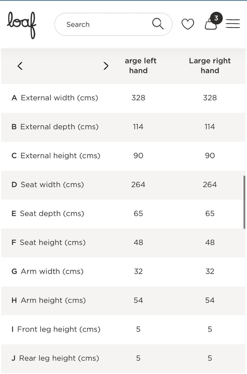Click the basket item count badge
247x374 pixels.
coord(216,18)
